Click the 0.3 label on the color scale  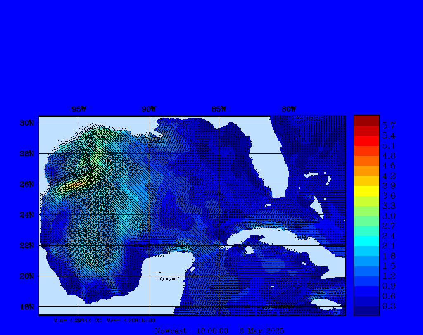(x=389, y=306)
